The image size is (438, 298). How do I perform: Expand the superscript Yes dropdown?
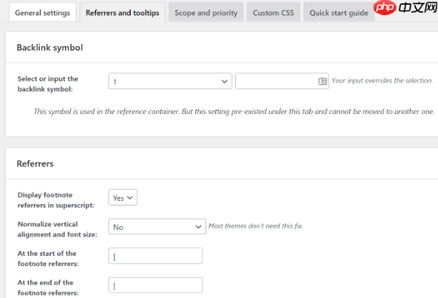click(123, 198)
